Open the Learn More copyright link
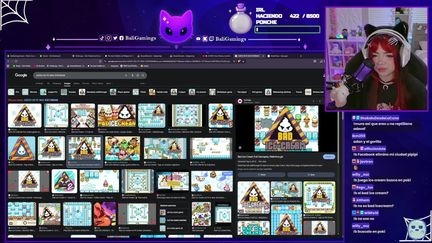The width and height of the screenshot is (432, 243). pos(268,169)
